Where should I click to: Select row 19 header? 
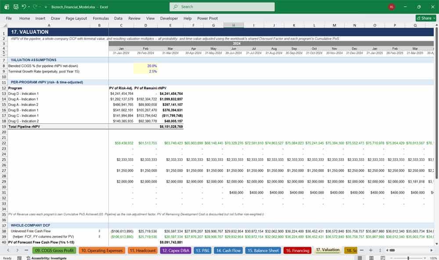click(x=4, y=126)
